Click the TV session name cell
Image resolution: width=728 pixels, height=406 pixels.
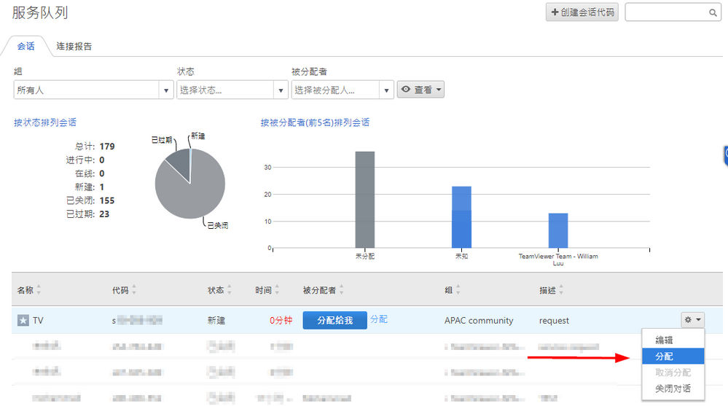tap(38, 321)
